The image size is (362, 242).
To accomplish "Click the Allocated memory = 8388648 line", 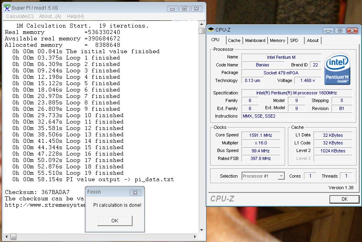I will coord(62,45).
